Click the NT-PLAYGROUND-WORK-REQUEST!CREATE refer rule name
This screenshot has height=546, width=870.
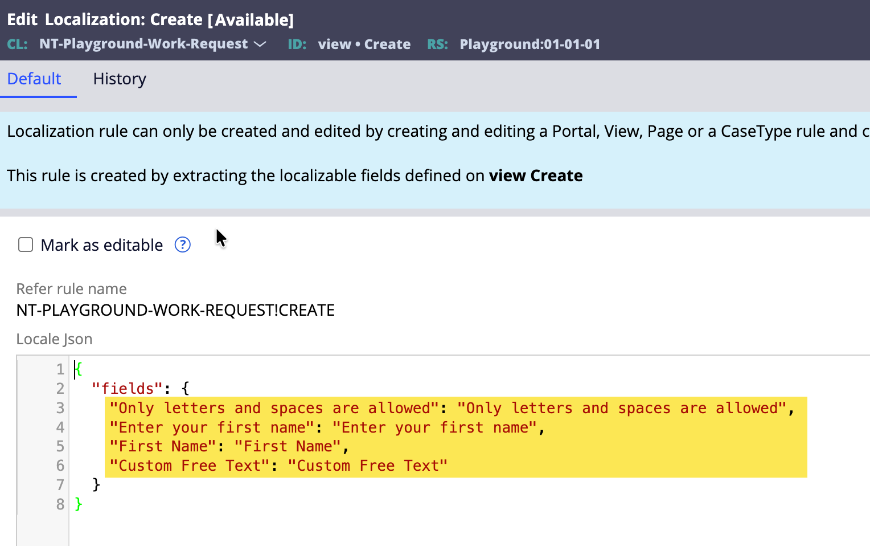[175, 310]
